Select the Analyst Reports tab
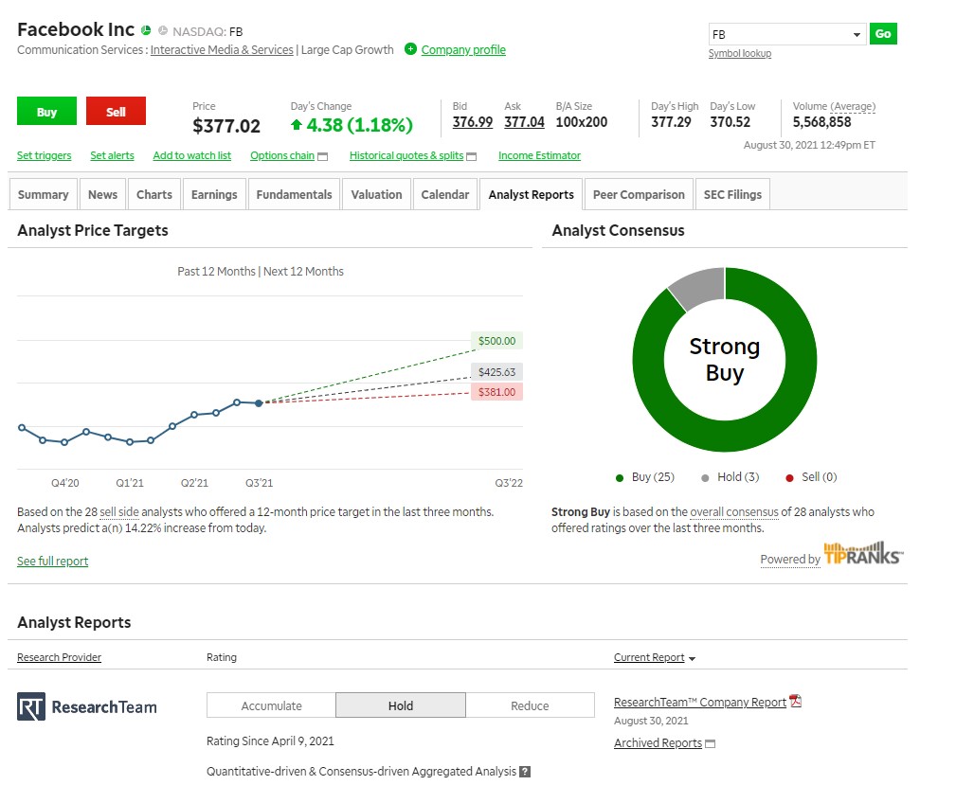The image size is (956, 803). point(531,194)
